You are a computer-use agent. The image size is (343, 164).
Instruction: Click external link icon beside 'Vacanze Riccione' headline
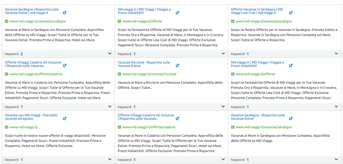(x=178, y=66)
